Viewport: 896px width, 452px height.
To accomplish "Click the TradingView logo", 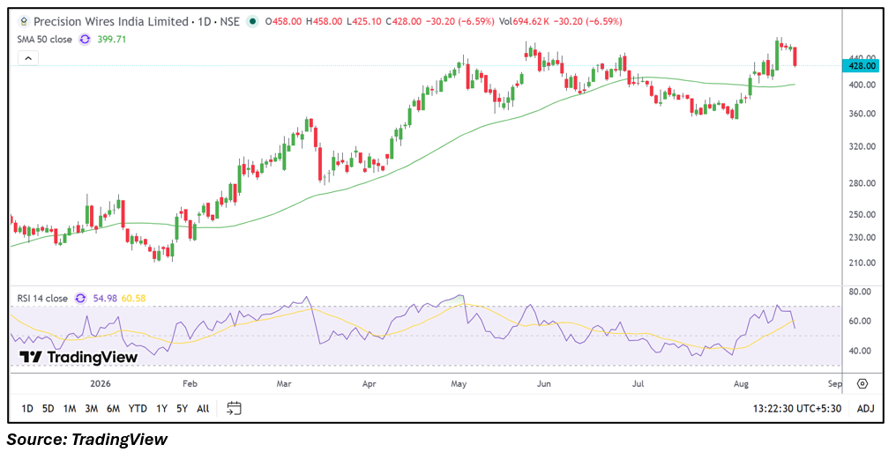I will click(x=78, y=357).
